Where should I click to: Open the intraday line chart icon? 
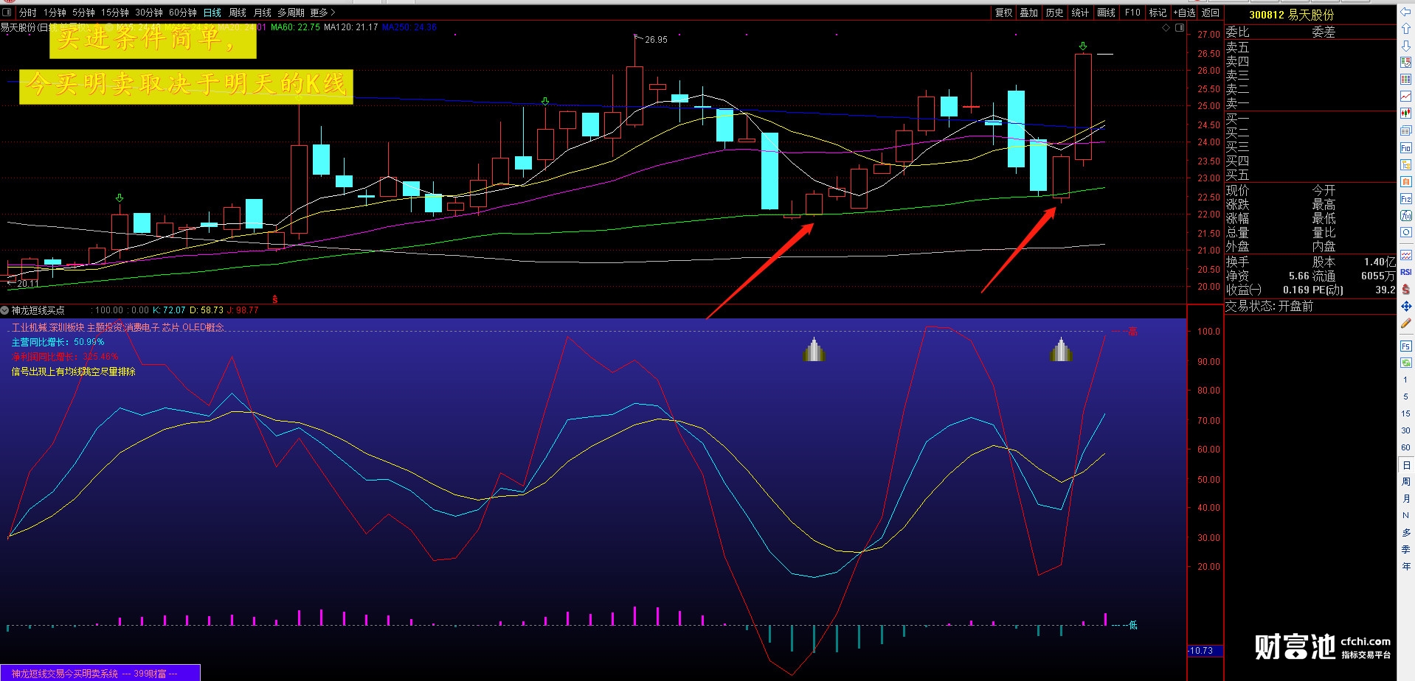(x=1406, y=97)
